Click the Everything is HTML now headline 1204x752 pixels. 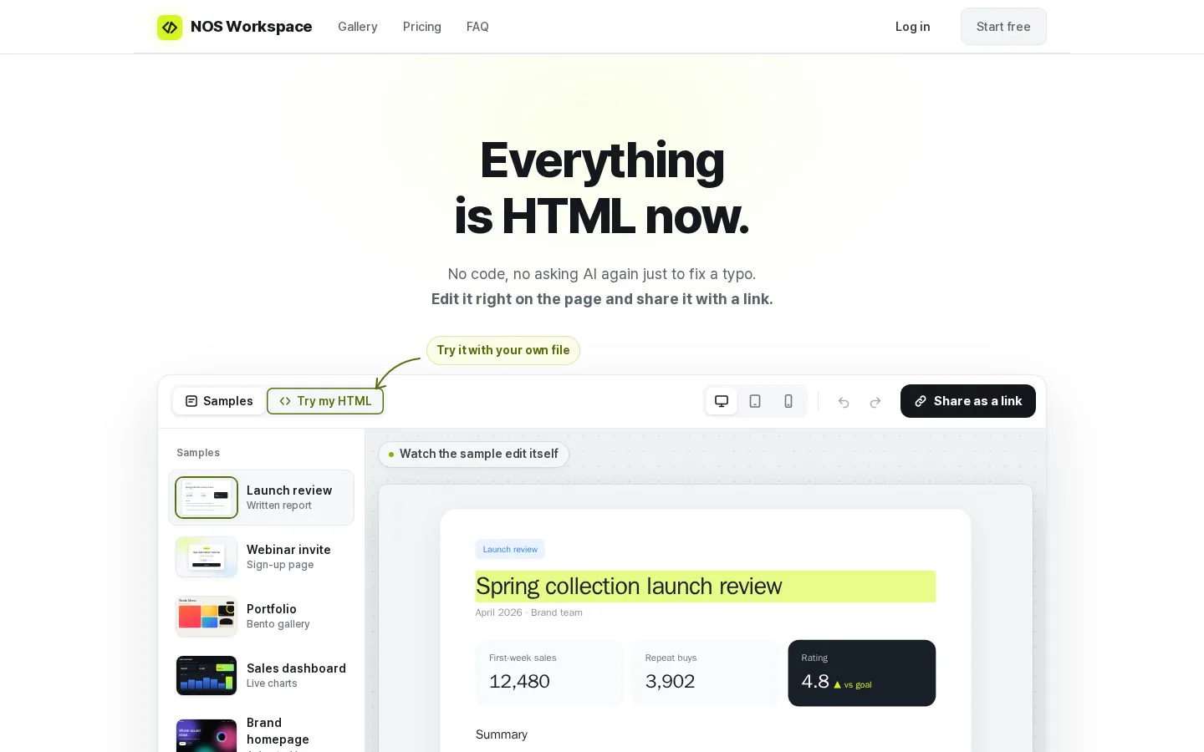[602, 188]
